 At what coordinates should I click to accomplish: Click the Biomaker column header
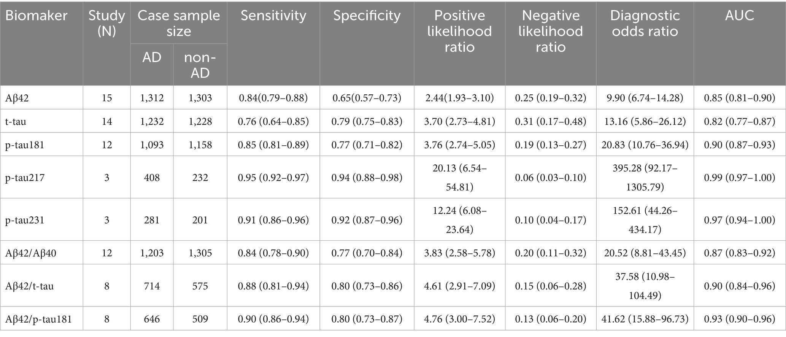click(x=37, y=16)
